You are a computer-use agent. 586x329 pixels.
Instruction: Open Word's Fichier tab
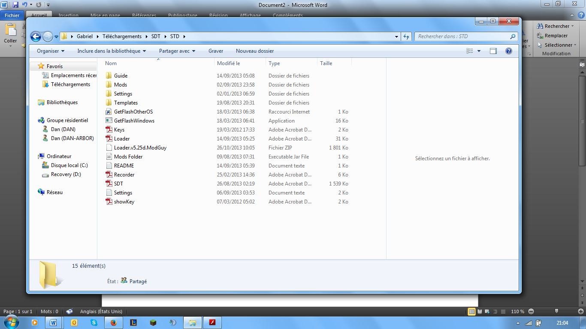(12, 15)
